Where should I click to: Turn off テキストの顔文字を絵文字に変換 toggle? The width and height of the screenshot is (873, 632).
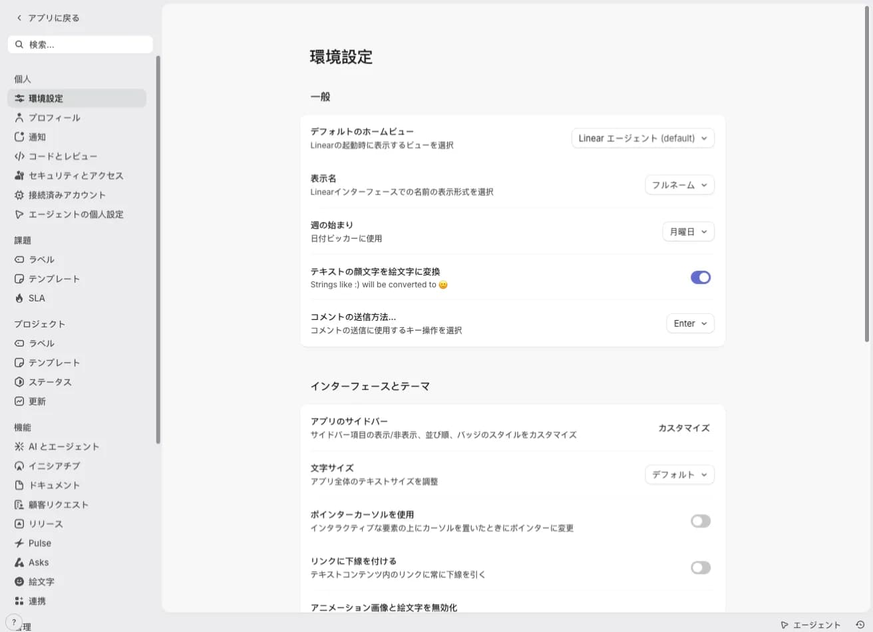point(701,277)
